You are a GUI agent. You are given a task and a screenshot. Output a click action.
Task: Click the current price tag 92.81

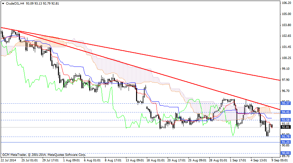[x=286, y=127]
